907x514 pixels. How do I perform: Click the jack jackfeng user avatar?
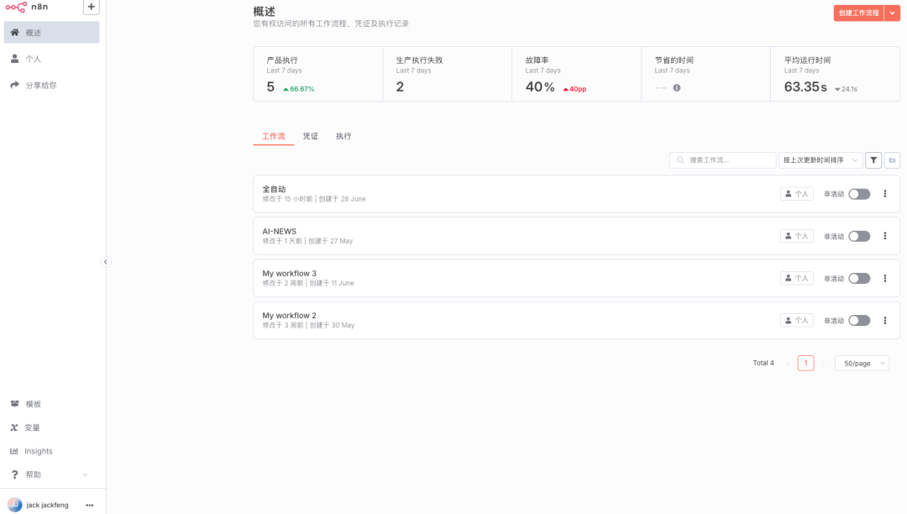coord(14,505)
